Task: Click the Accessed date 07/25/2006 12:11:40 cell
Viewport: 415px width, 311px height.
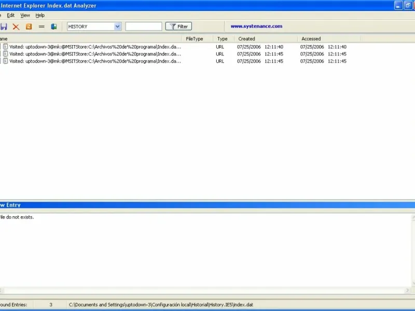Action: [323, 47]
